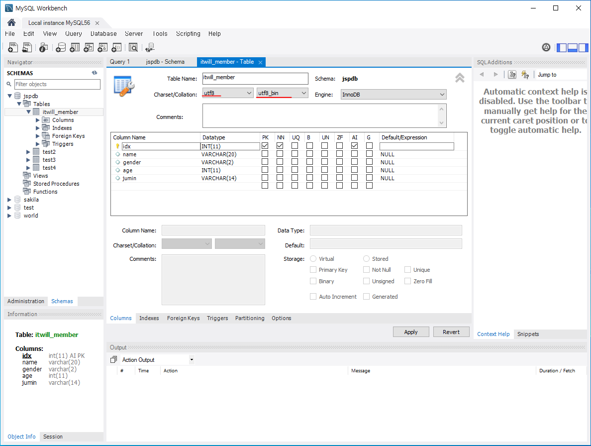The image size is (591, 446).
Task: Collapse the jspdb schema tree node
Action: click(x=10, y=96)
